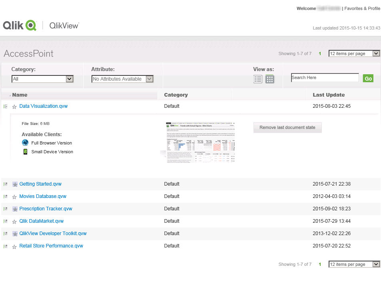Collapse the Data Visualization.qvw details
This screenshot has height=283, width=381.
[x=6, y=107]
